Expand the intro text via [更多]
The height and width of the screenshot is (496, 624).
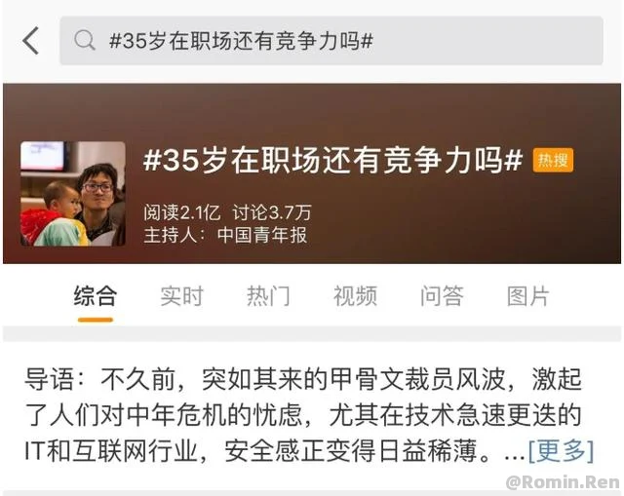pos(562,451)
